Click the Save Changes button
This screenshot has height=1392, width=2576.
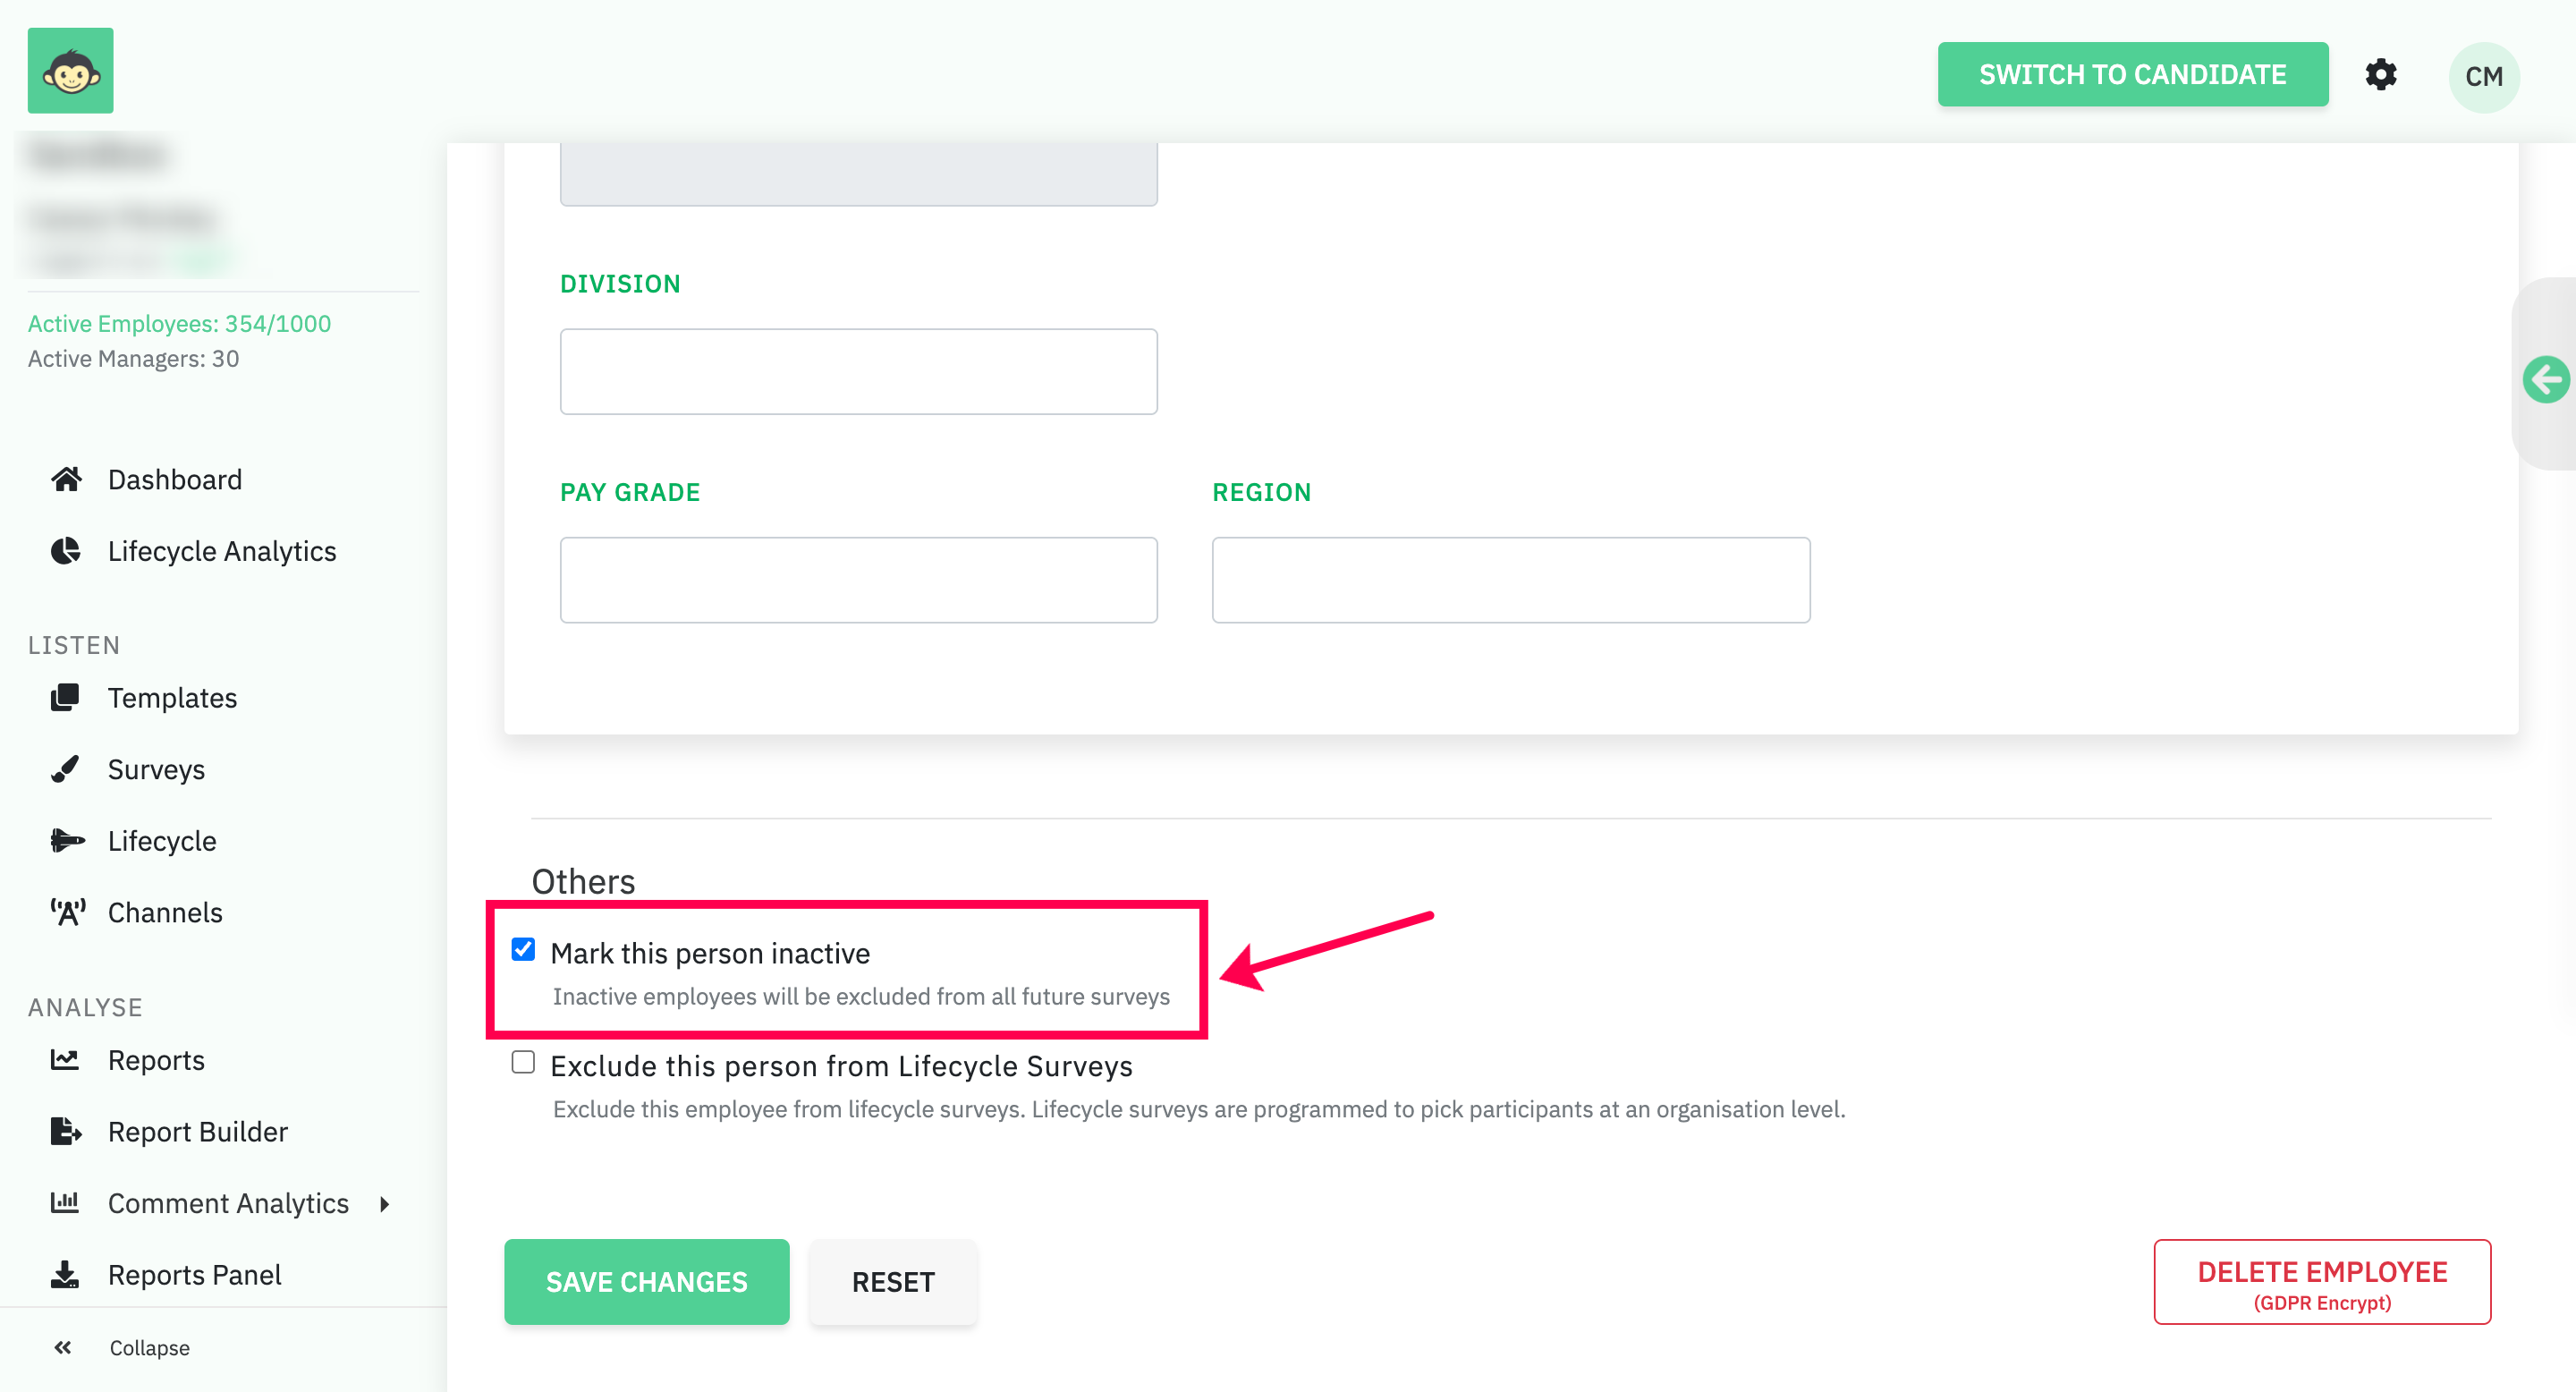(x=646, y=1281)
